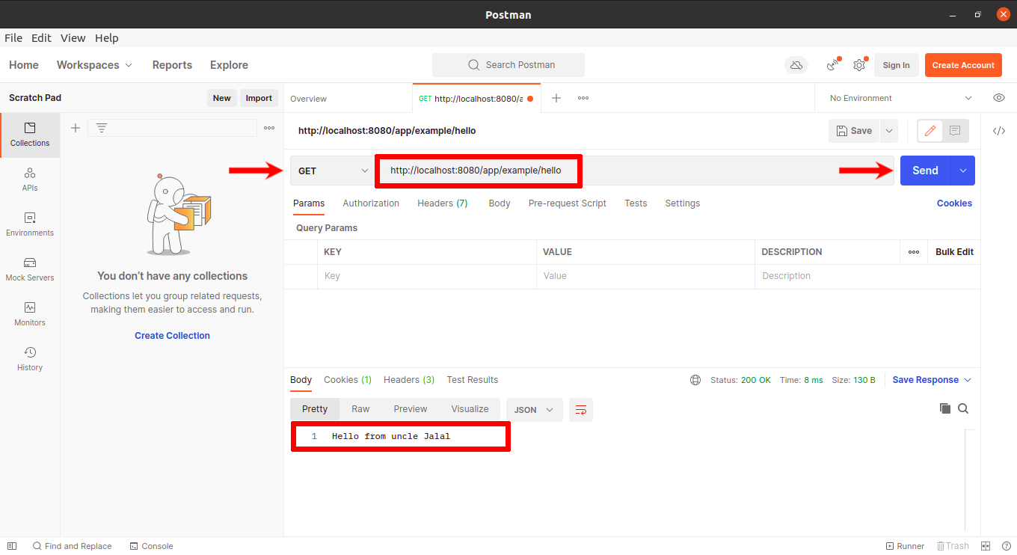1017x555 pixels.
Task: Open tab options three-dot menu
Action: point(583,98)
